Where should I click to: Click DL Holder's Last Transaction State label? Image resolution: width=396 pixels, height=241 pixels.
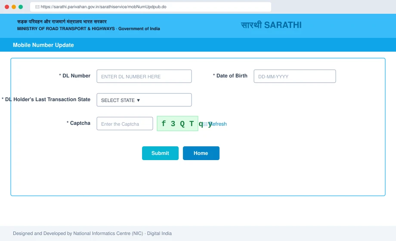pos(46,99)
